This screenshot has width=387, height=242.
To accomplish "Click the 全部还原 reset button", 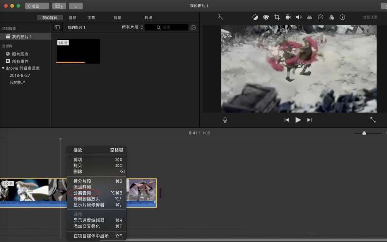I will [370, 17].
